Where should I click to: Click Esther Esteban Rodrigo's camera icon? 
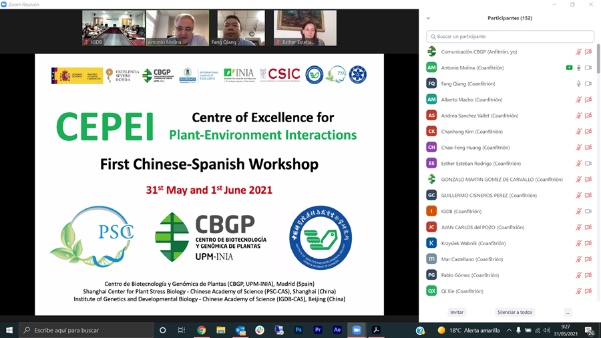(x=588, y=164)
